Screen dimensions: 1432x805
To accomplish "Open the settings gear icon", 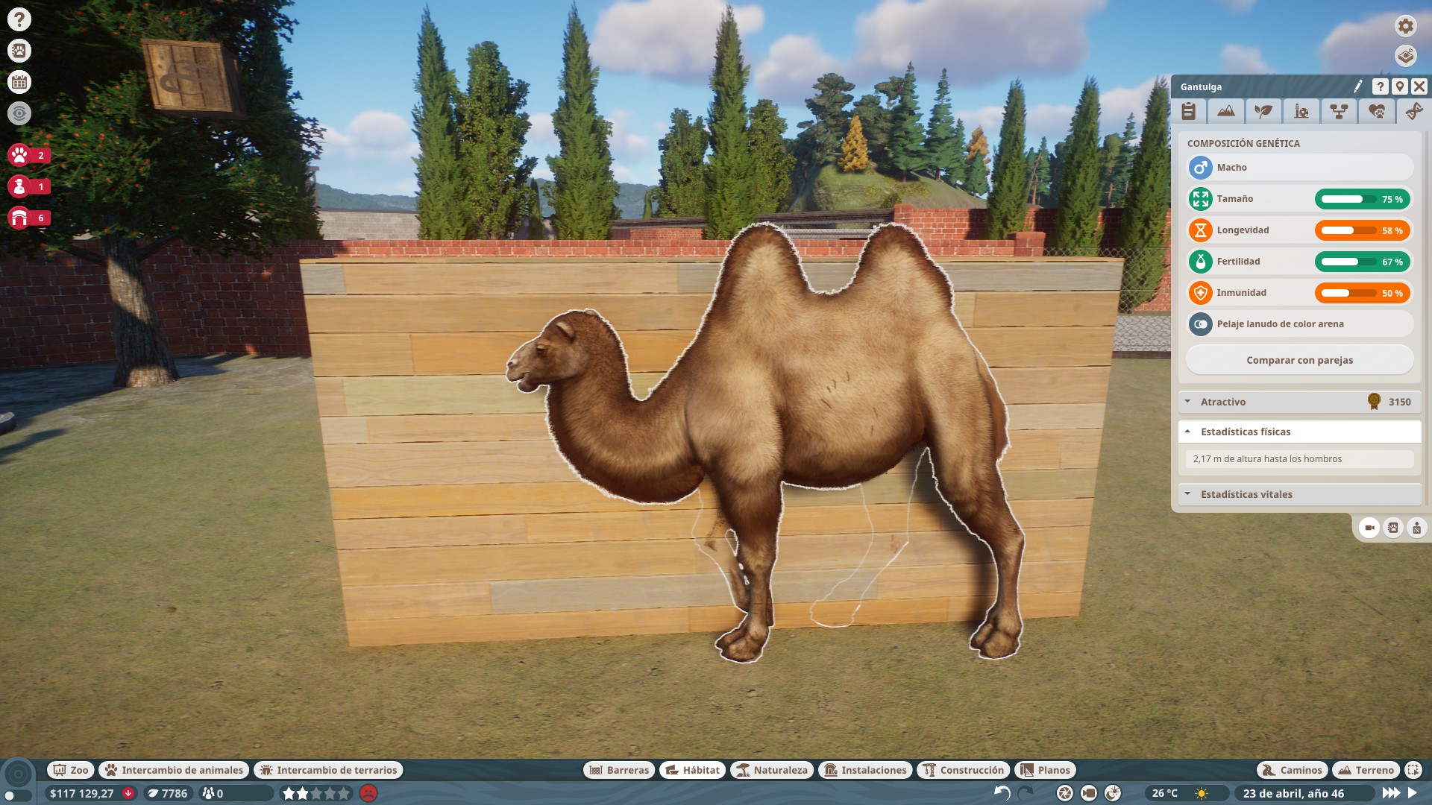I will pos(1405,26).
